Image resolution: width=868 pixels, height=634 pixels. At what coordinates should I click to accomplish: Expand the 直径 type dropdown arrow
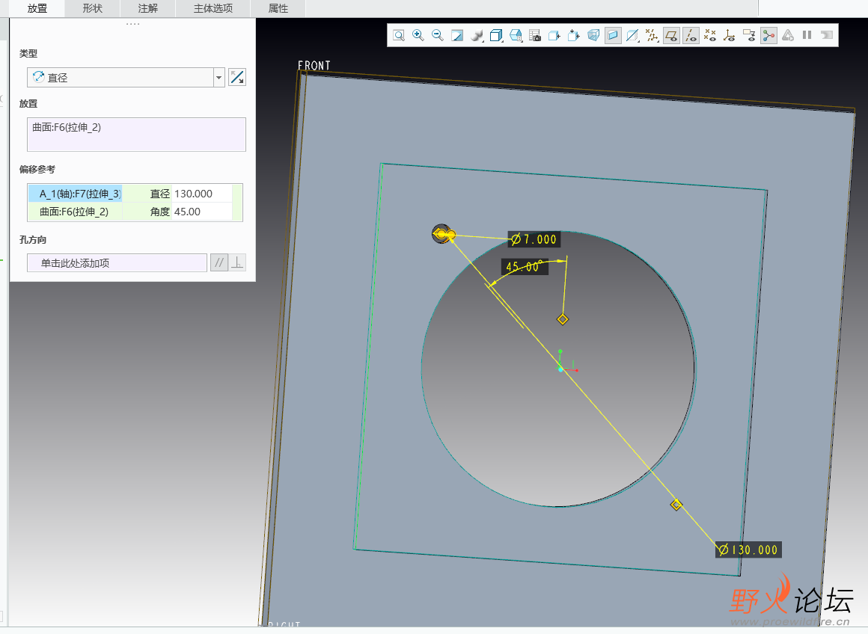point(218,78)
